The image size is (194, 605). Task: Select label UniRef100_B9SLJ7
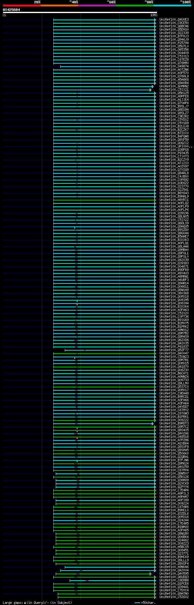(174, 106)
